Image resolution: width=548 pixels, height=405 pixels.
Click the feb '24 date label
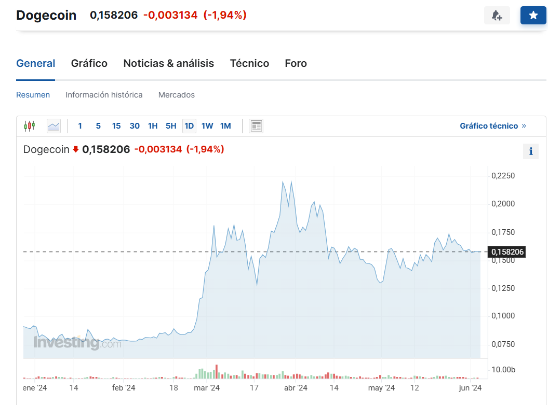pyautogui.click(x=124, y=388)
